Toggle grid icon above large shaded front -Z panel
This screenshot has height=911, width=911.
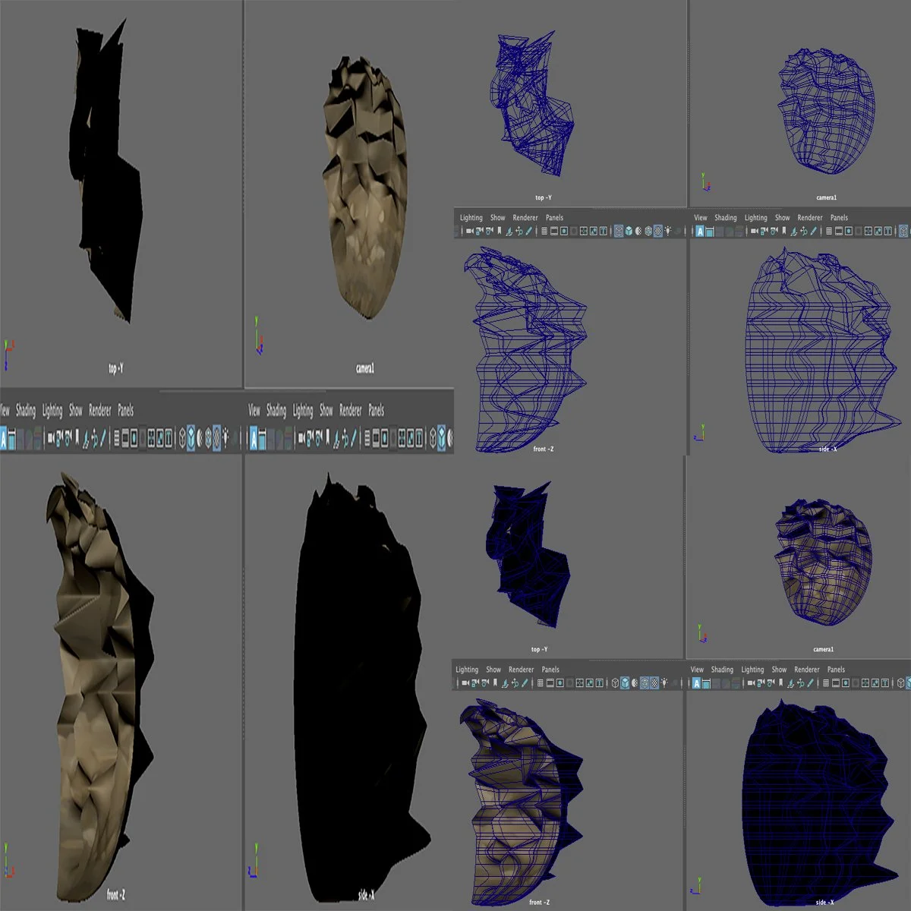tap(117, 438)
